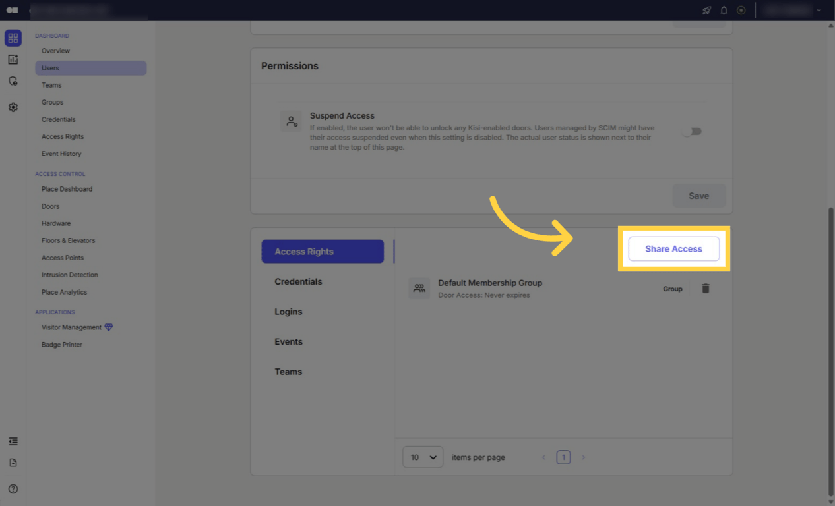Open the document icon at sidebar bottom

point(13,463)
